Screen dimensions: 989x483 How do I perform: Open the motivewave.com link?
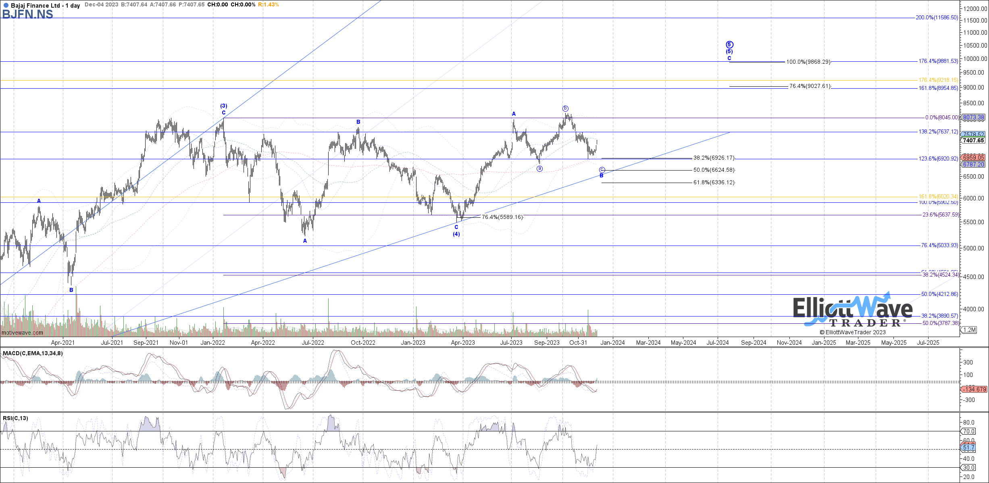22,332
